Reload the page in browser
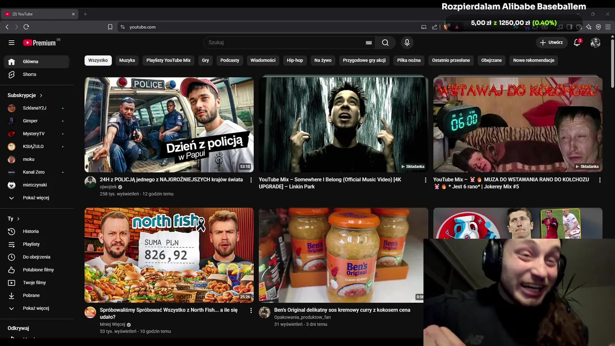 (x=26, y=27)
